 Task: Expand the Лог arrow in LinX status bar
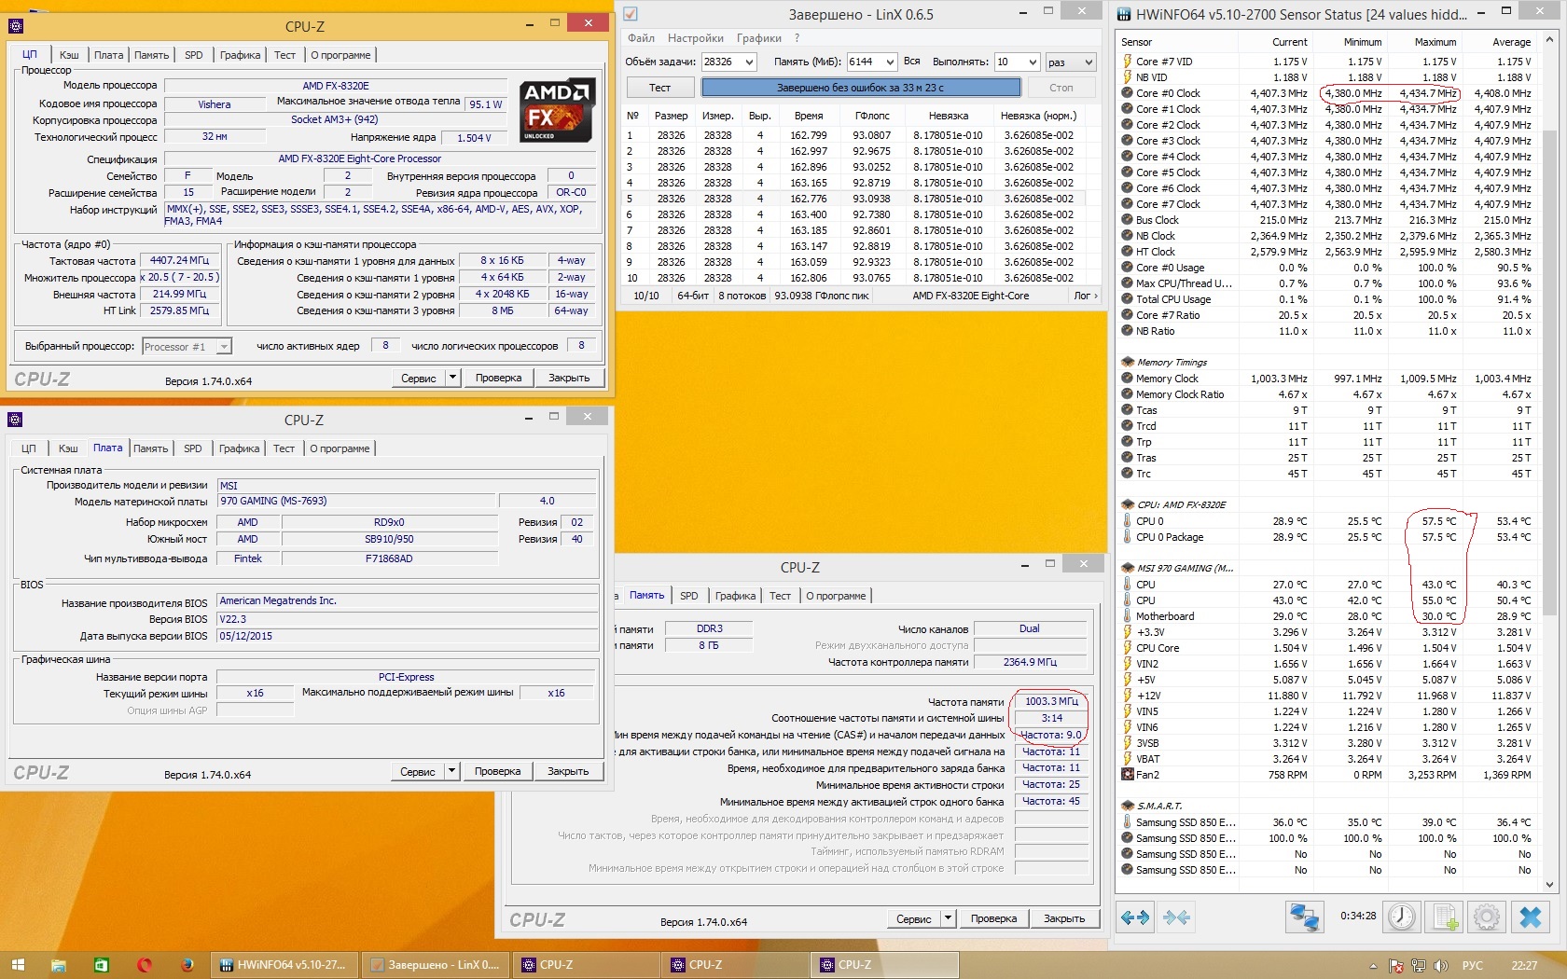pyautogui.click(x=1086, y=296)
